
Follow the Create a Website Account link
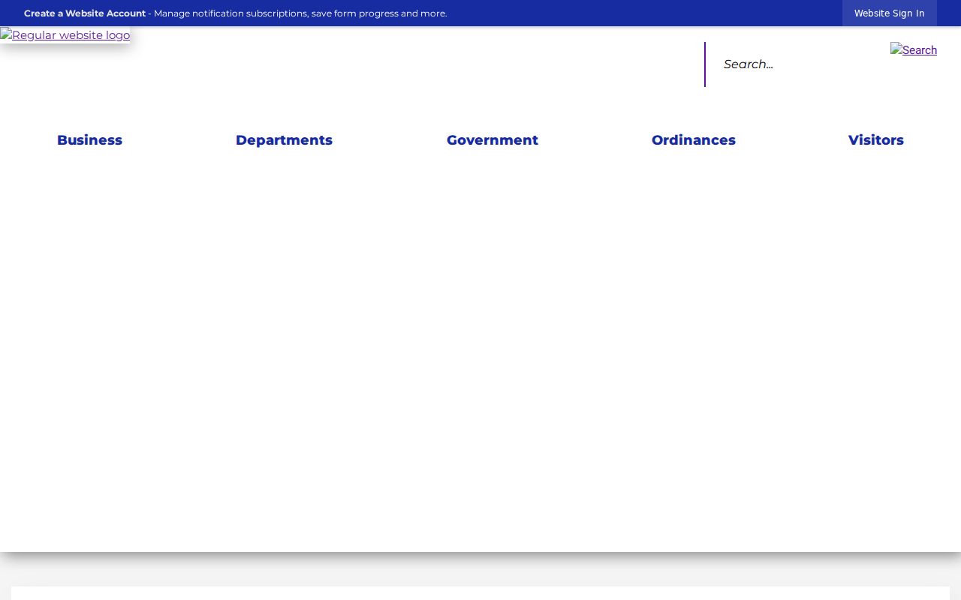tap(85, 13)
